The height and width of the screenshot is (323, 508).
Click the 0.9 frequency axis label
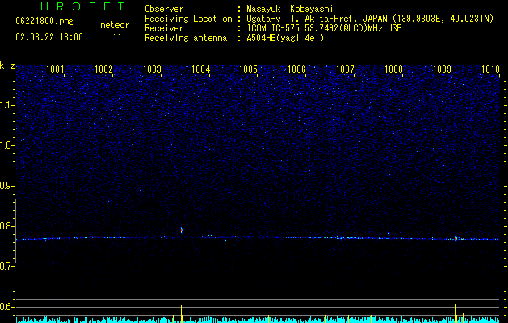[7, 186]
